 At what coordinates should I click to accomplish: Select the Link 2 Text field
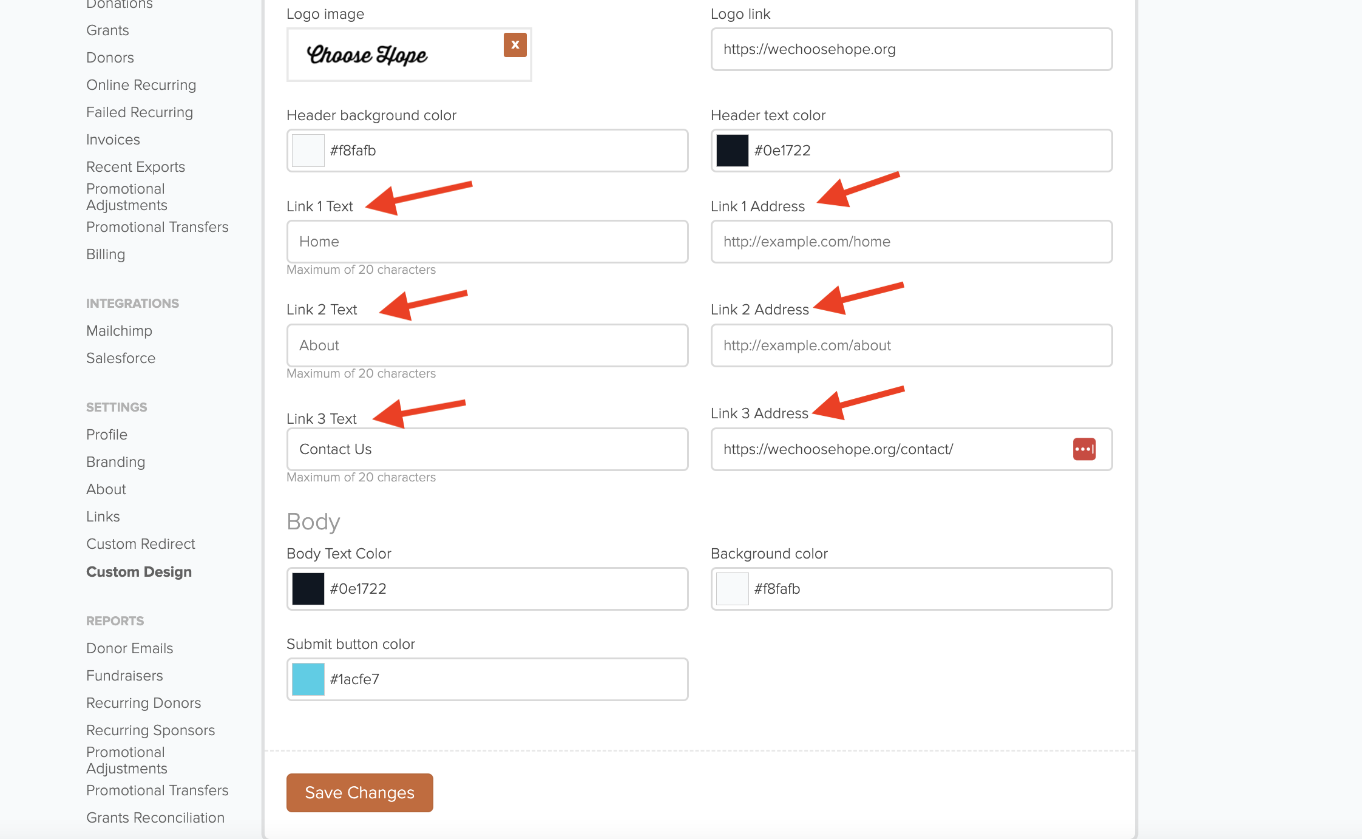pyautogui.click(x=487, y=345)
